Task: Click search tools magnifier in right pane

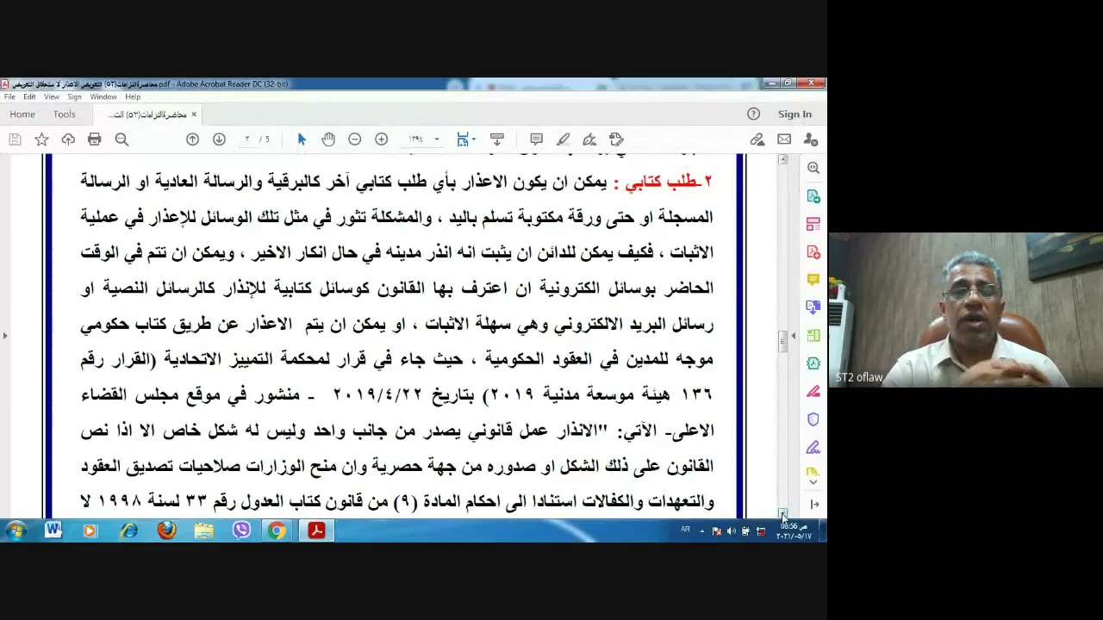Action: point(813,168)
